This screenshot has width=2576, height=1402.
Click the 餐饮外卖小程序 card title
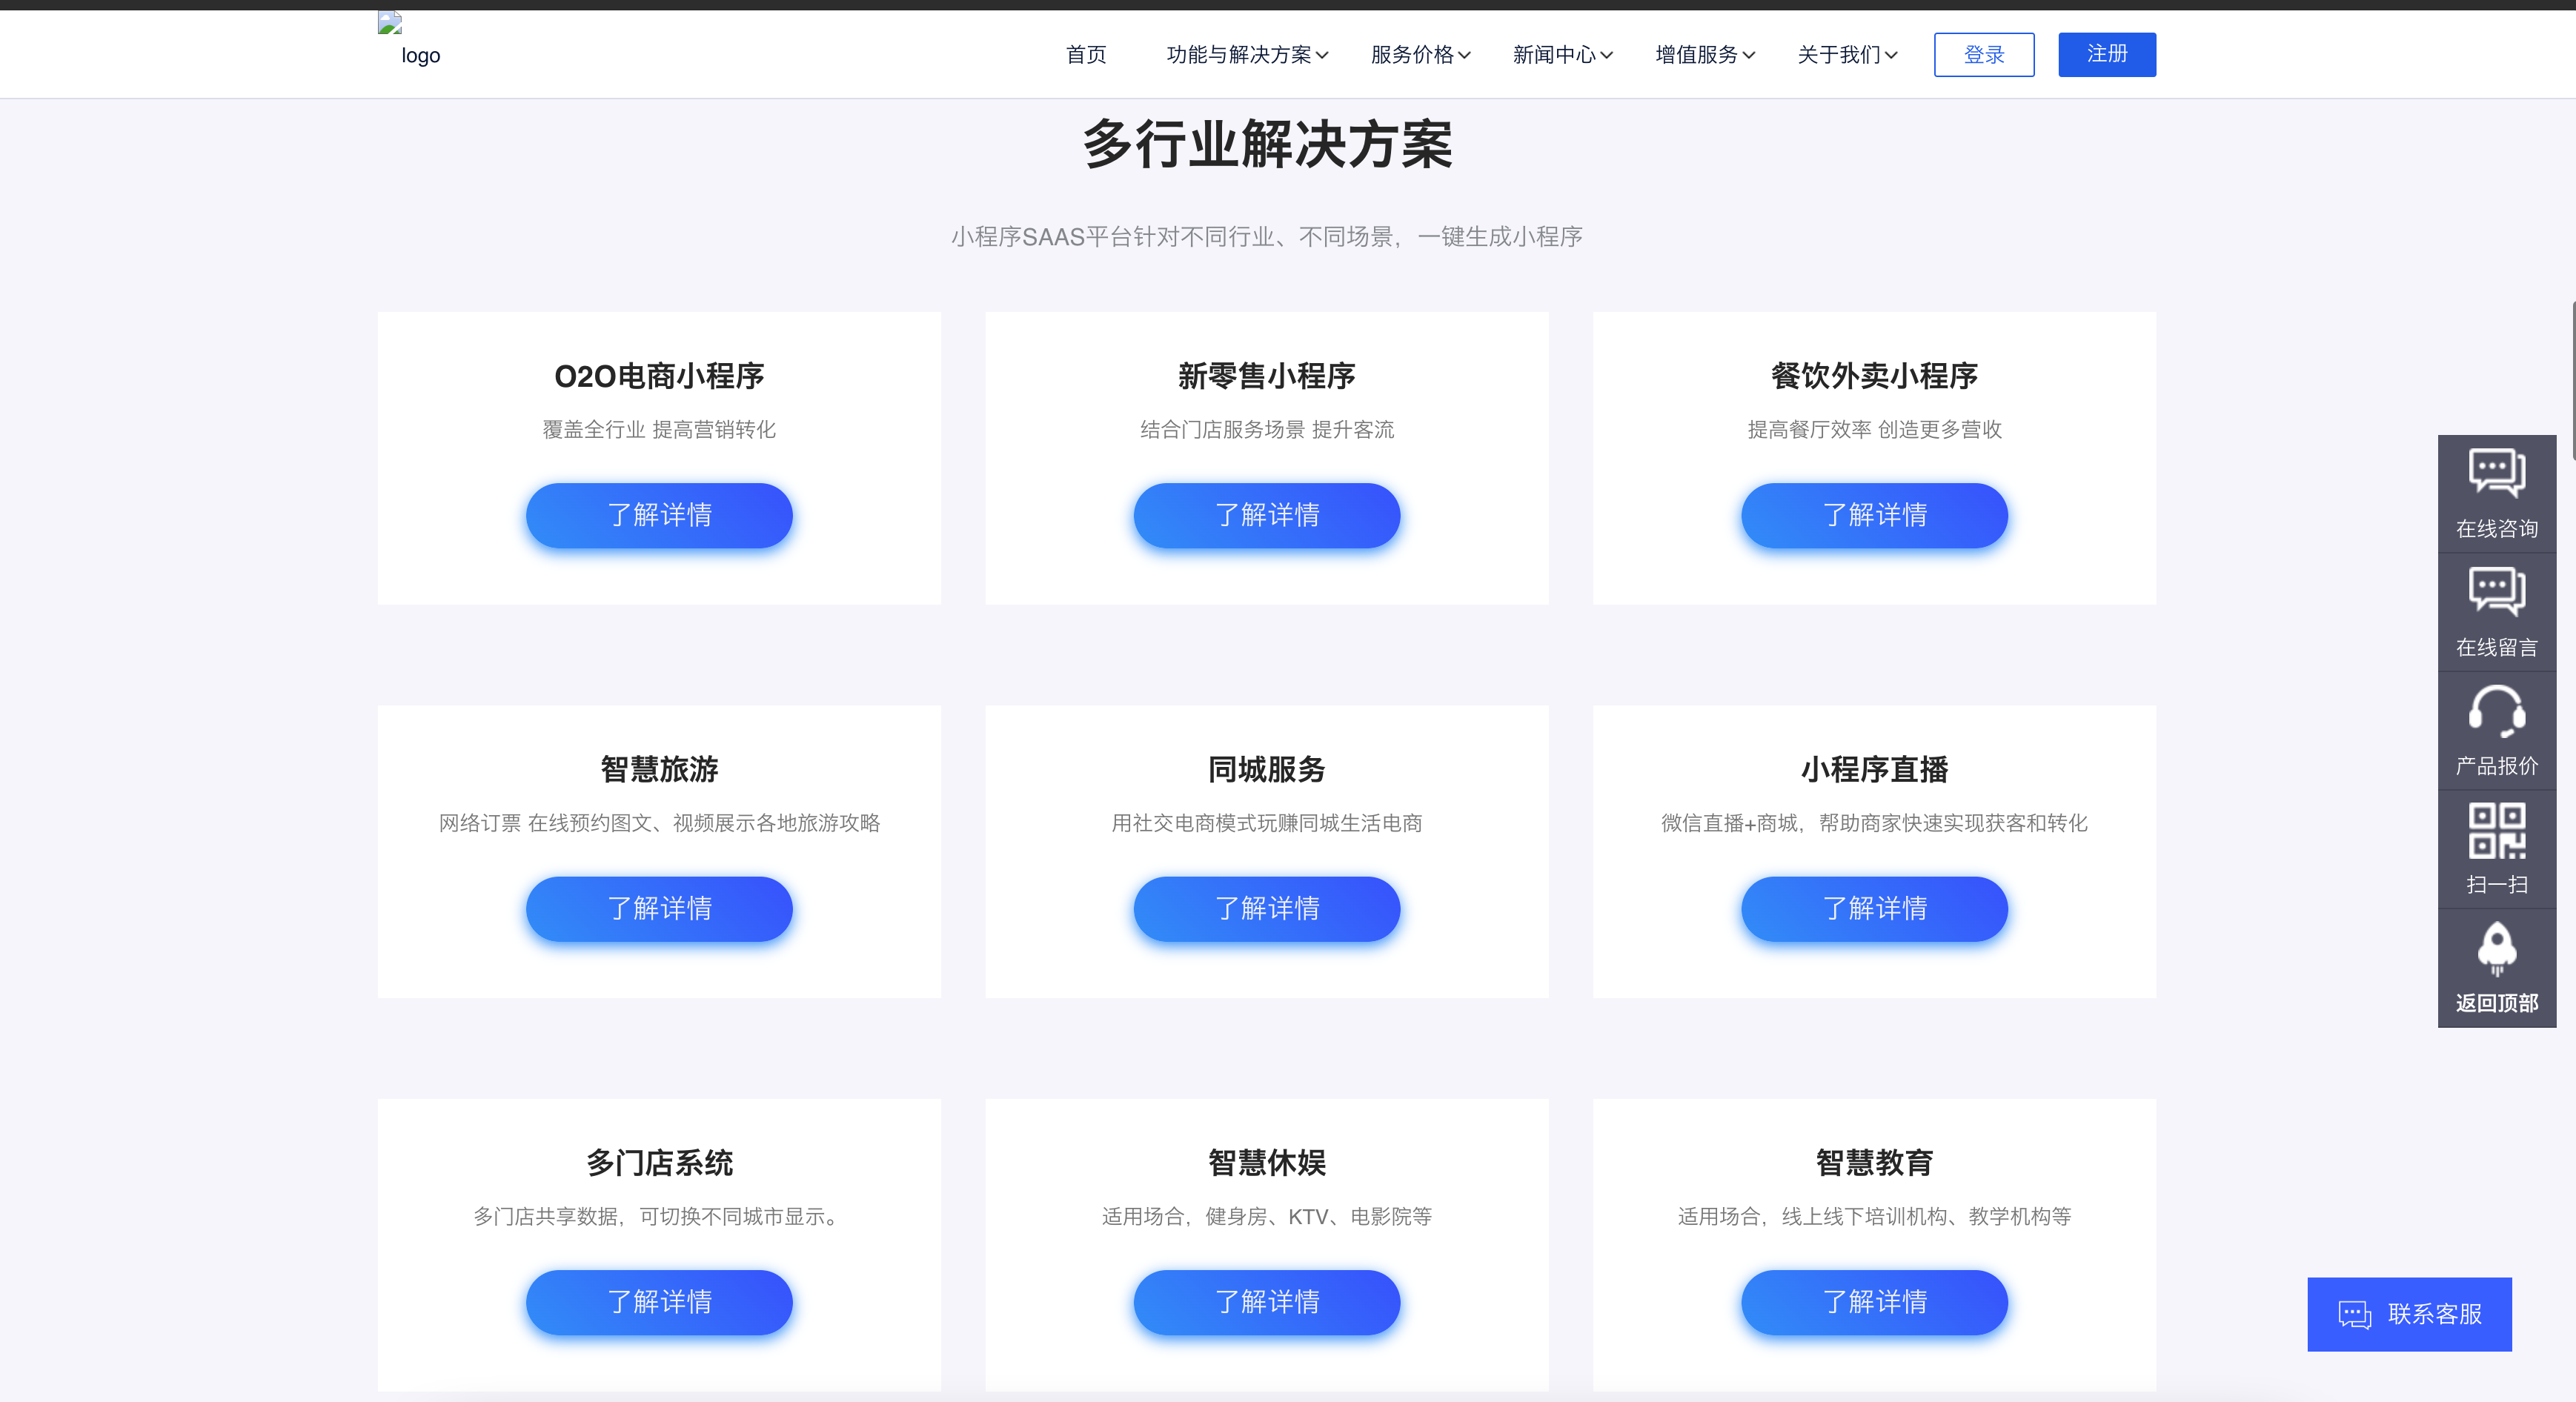tap(1874, 376)
